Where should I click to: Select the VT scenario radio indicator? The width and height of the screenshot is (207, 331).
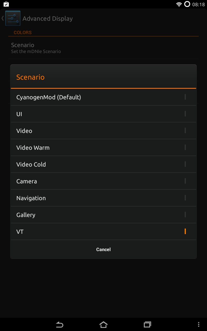pos(185,231)
